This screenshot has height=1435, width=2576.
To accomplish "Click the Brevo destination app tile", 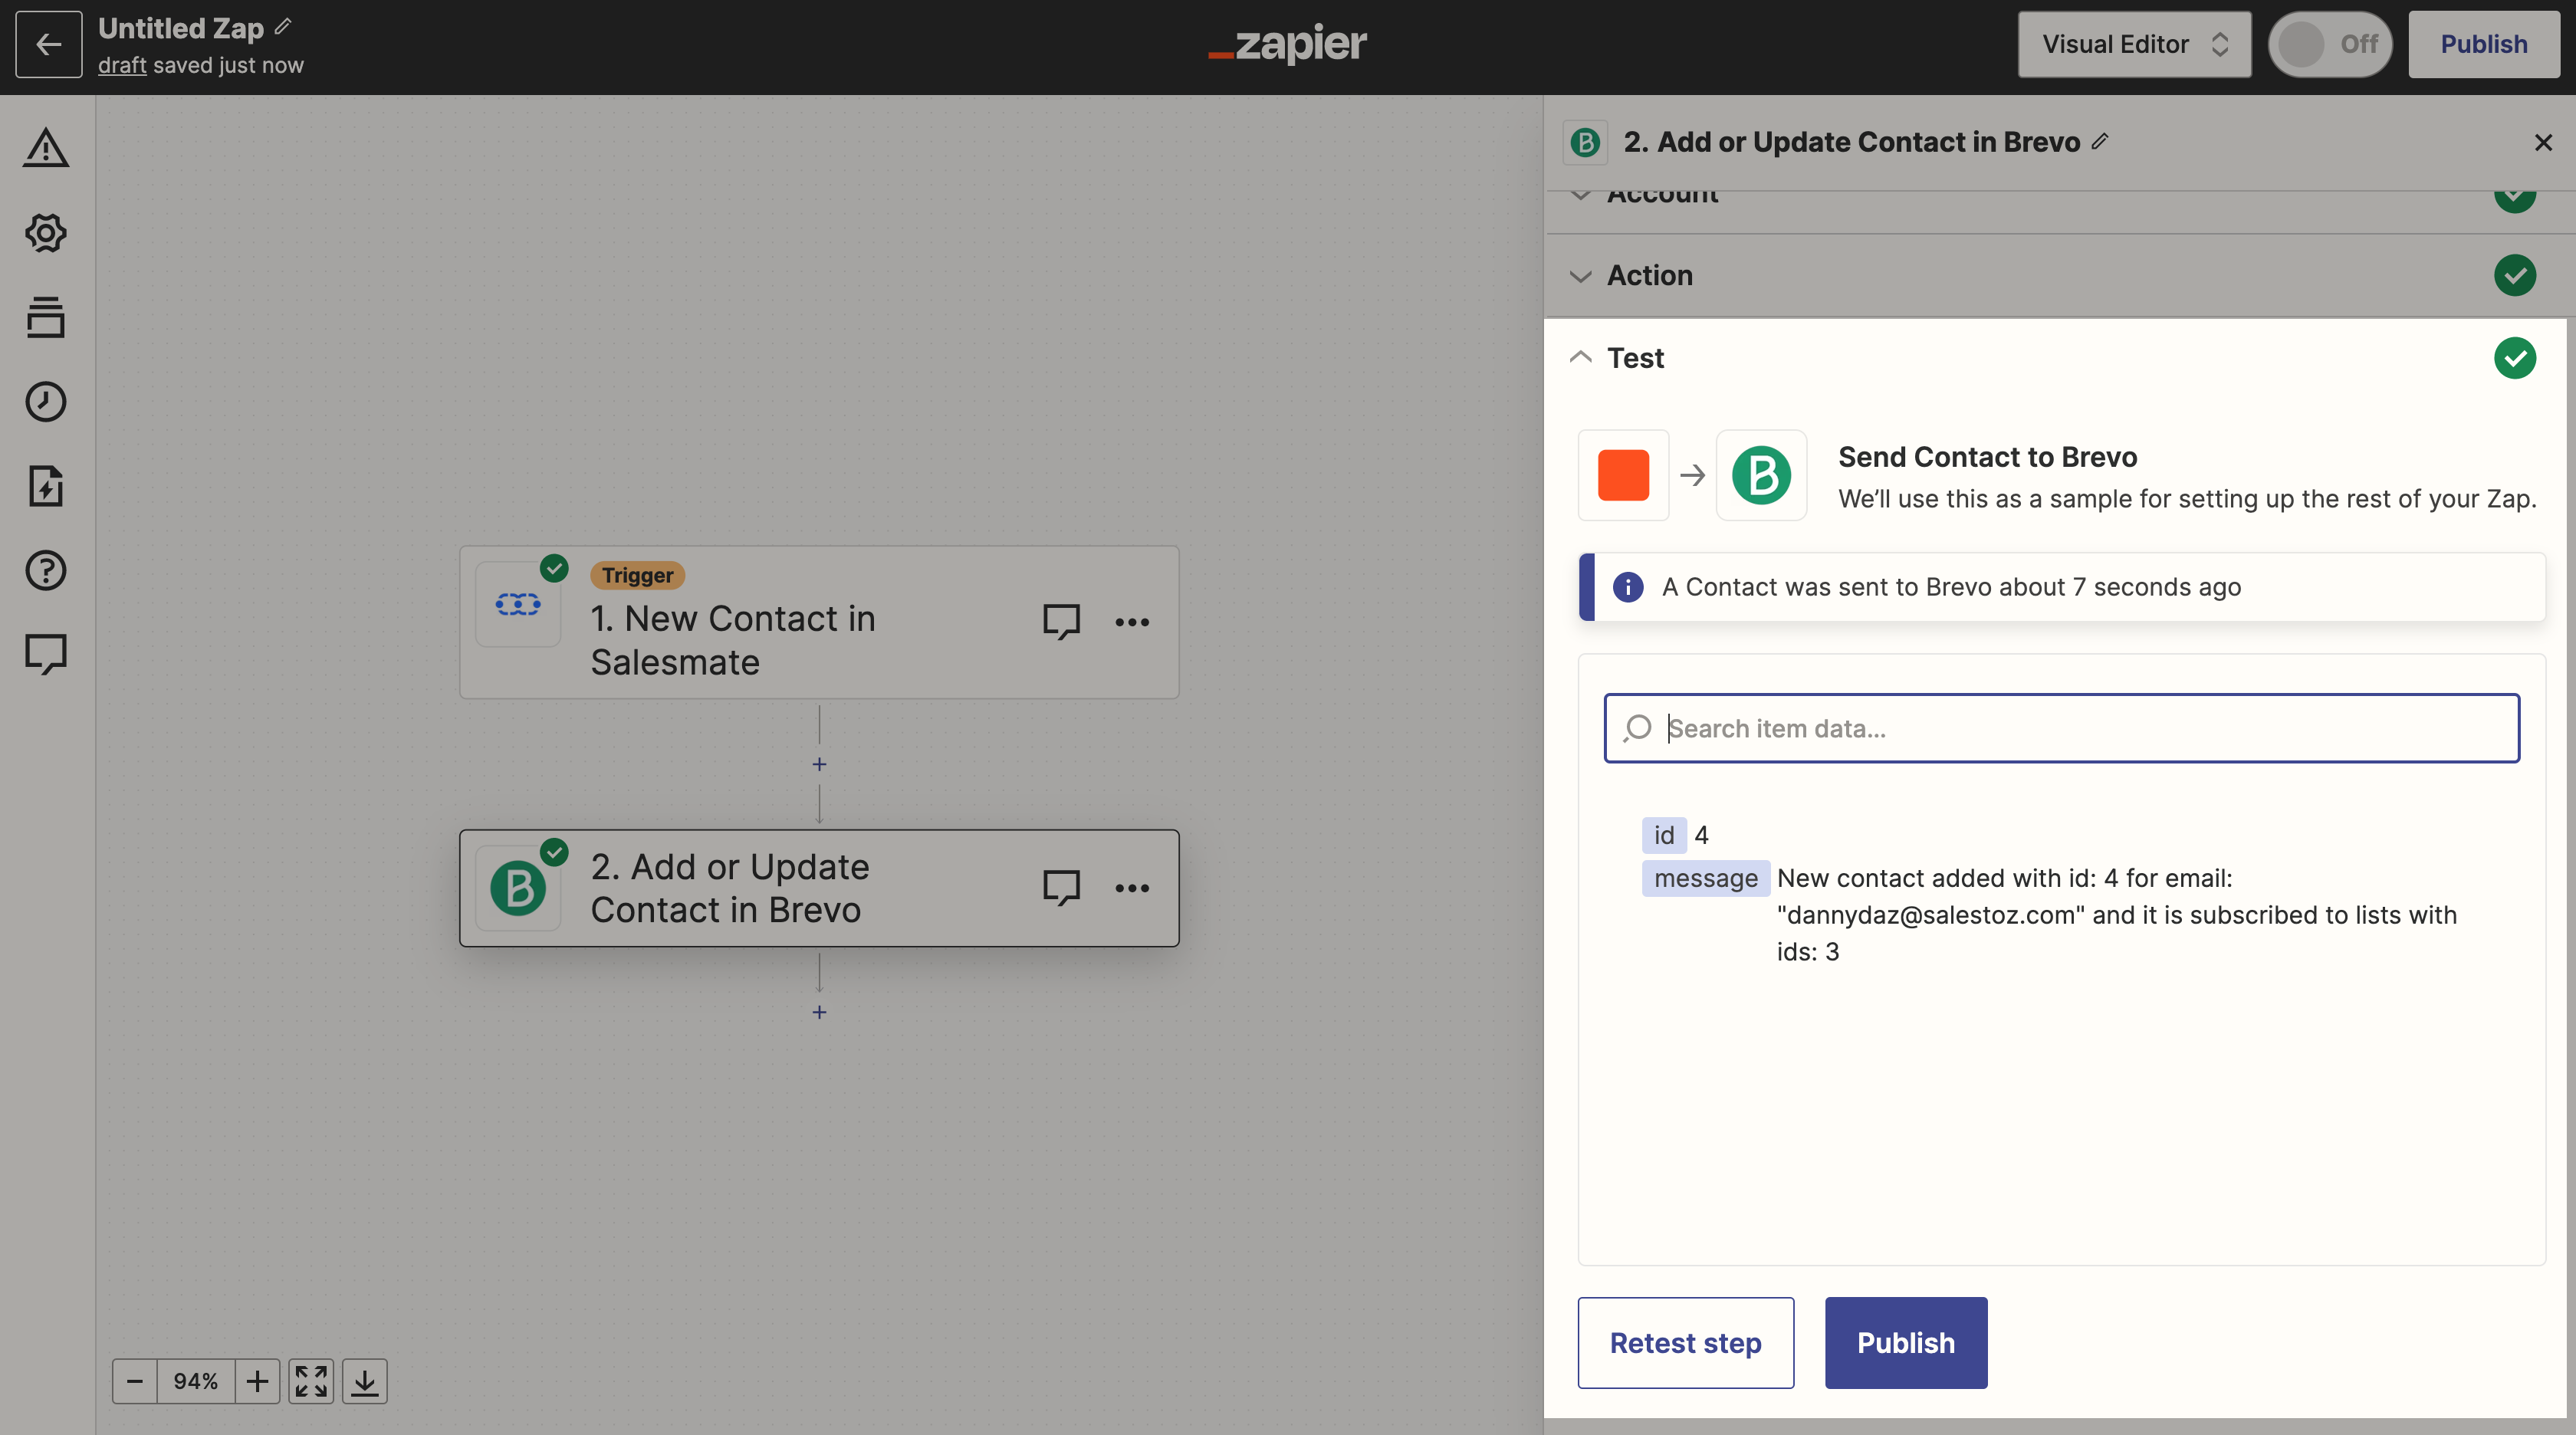I will tap(1761, 475).
